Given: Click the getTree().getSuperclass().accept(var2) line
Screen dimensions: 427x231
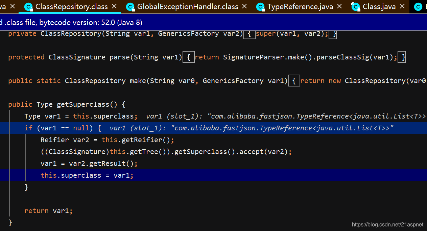Looking at the screenshot, I should [166, 152].
